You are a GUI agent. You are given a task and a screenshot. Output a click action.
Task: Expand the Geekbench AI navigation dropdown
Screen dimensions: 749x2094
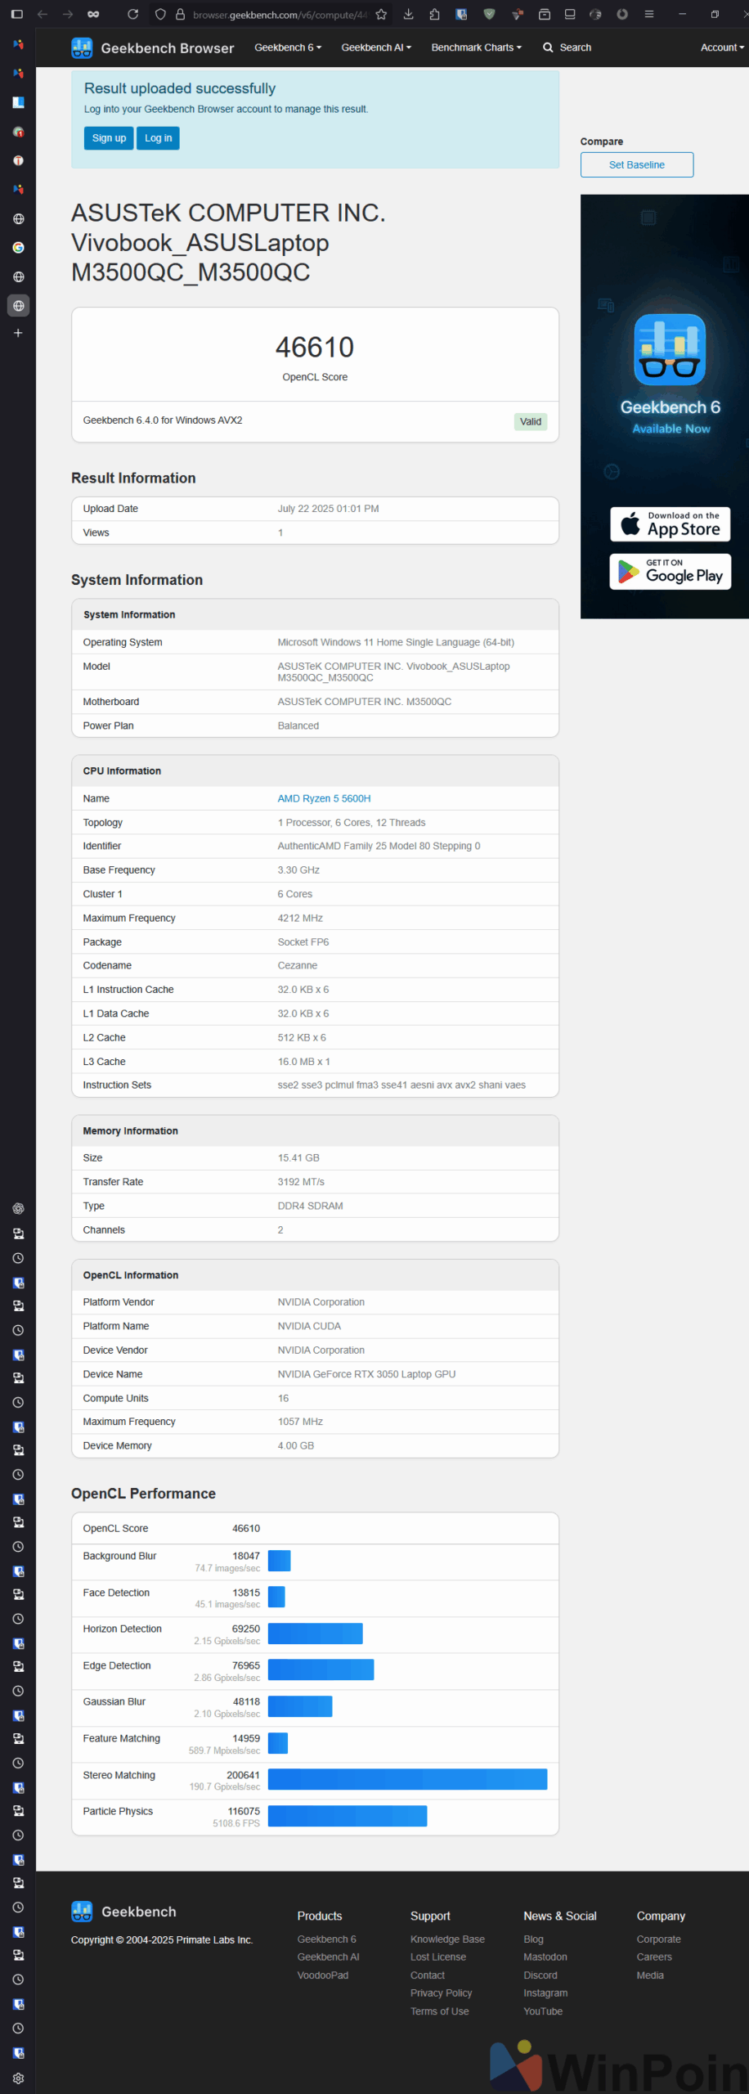pos(376,47)
